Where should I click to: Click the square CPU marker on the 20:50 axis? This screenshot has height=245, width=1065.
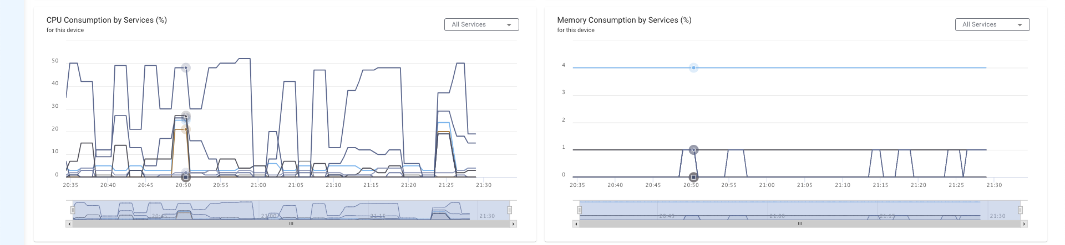(186, 178)
